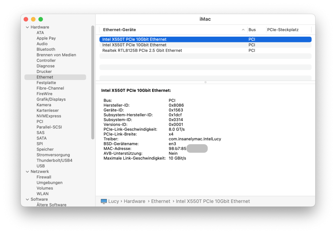Sort by Ethernet-Geräte column header

tap(119, 30)
